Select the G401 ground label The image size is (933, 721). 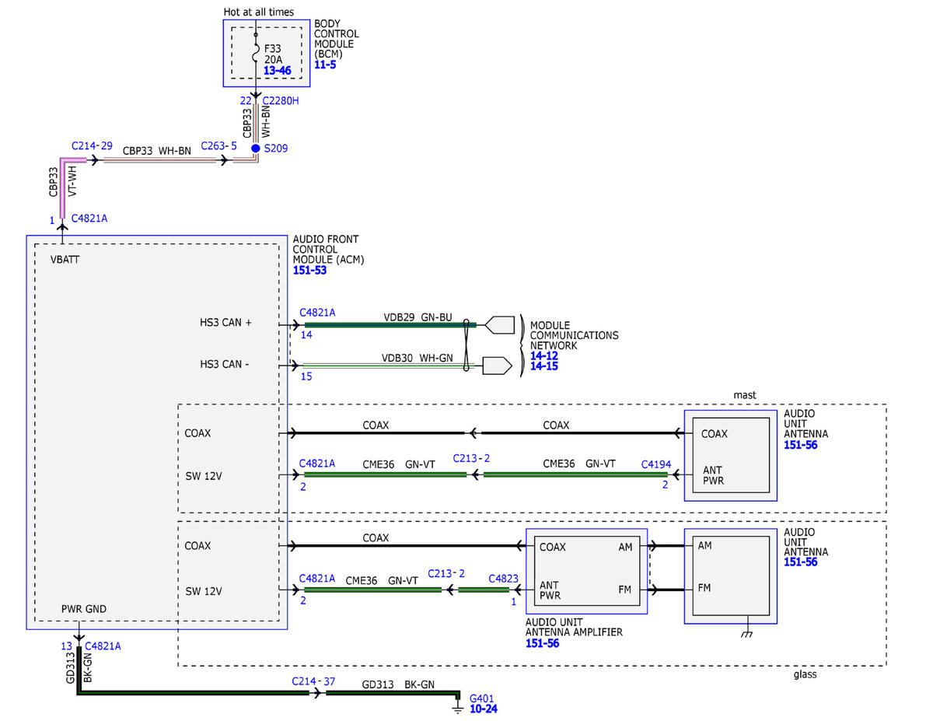click(x=483, y=698)
